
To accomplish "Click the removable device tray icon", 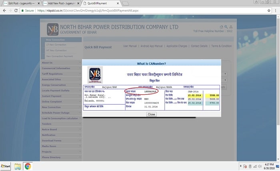I will [250, 166].
